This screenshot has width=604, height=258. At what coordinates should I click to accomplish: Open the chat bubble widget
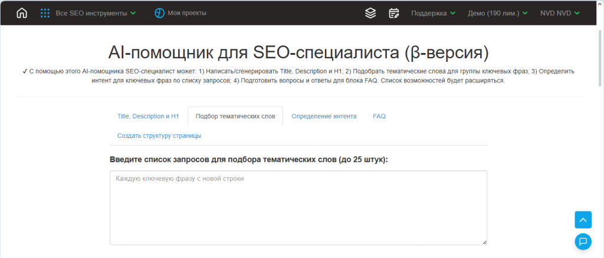click(x=583, y=241)
